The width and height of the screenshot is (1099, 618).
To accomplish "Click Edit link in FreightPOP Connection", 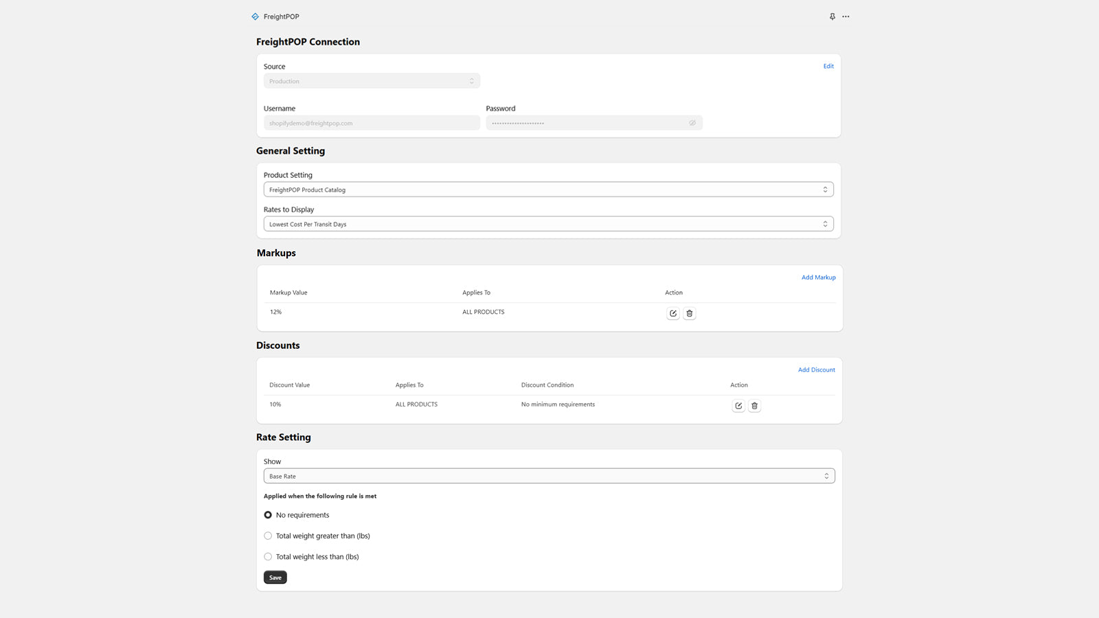I will (828, 66).
